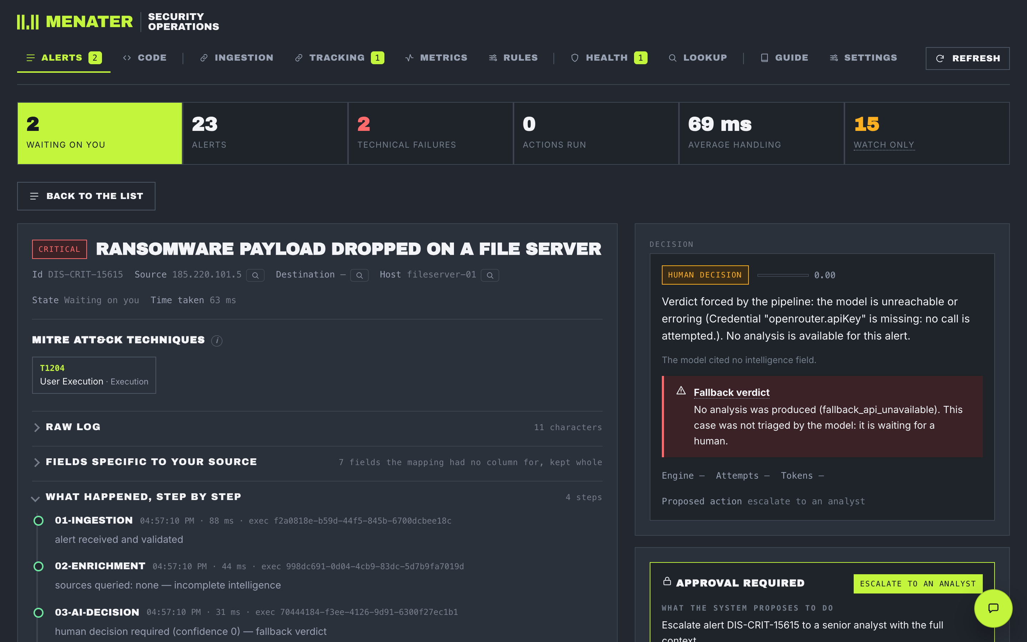Image resolution: width=1027 pixels, height=642 pixels.
Task: Click the Alerts list icon in nav
Action: click(31, 58)
